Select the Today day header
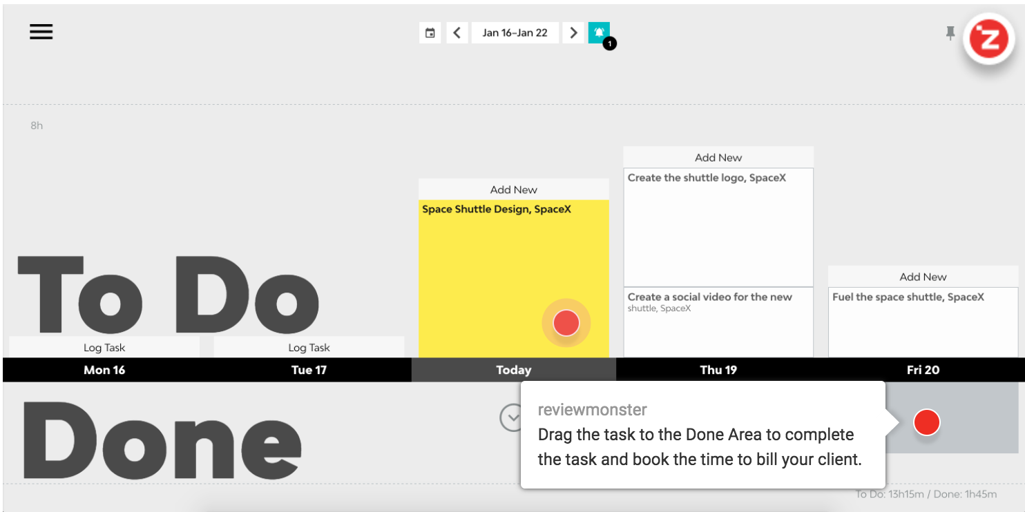The height and width of the screenshot is (512, 1025). 513,370
